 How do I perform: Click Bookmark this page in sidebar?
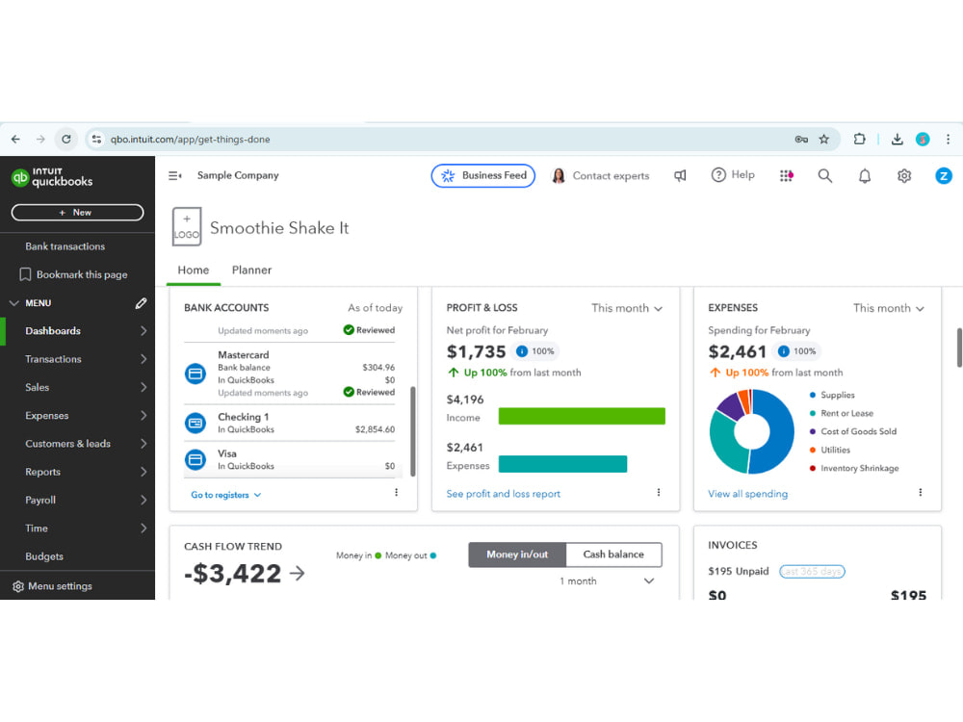coord(74,274)
